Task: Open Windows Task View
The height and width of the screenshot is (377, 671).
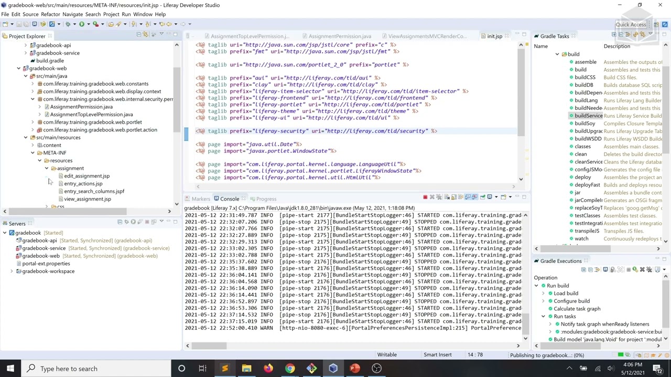Action: (x=202, y=369)
